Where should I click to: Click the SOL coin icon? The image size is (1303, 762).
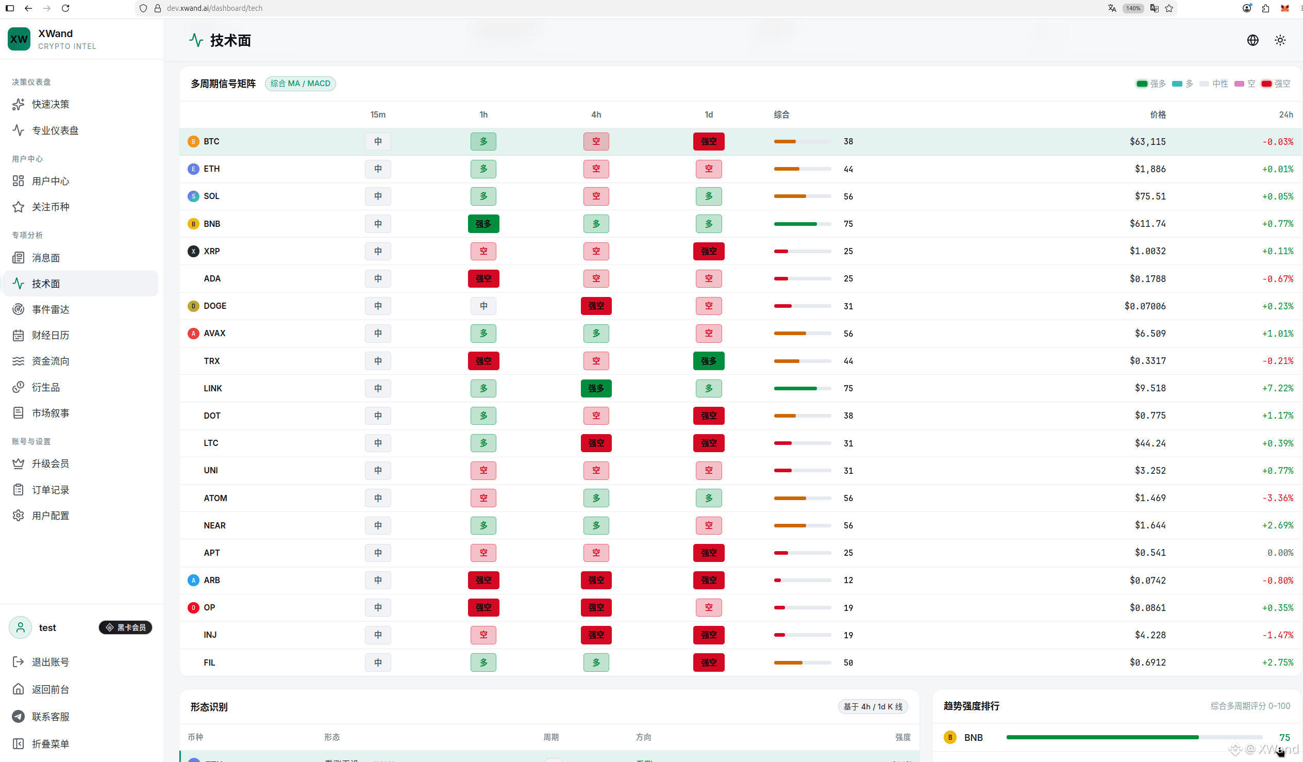(x=193, y=196)
